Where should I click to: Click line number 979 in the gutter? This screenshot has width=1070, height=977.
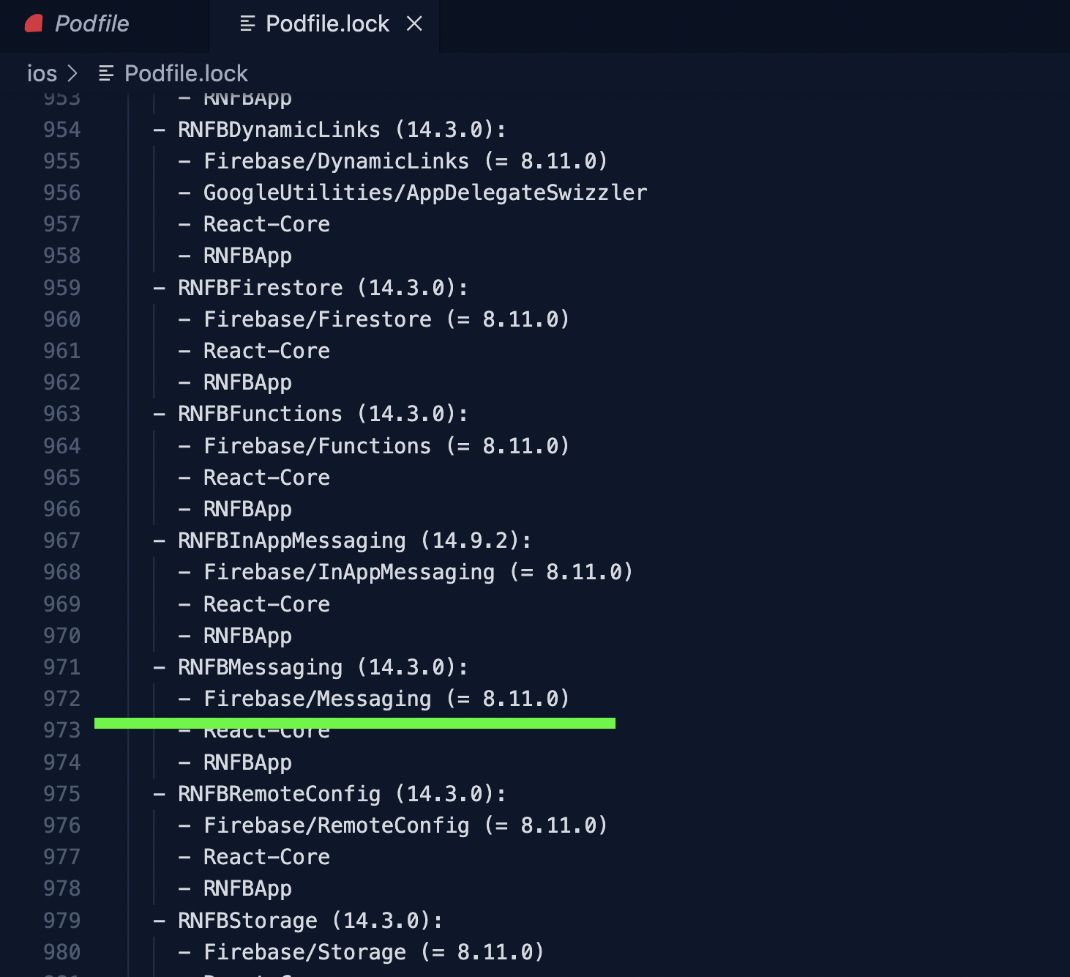point(61,921)
